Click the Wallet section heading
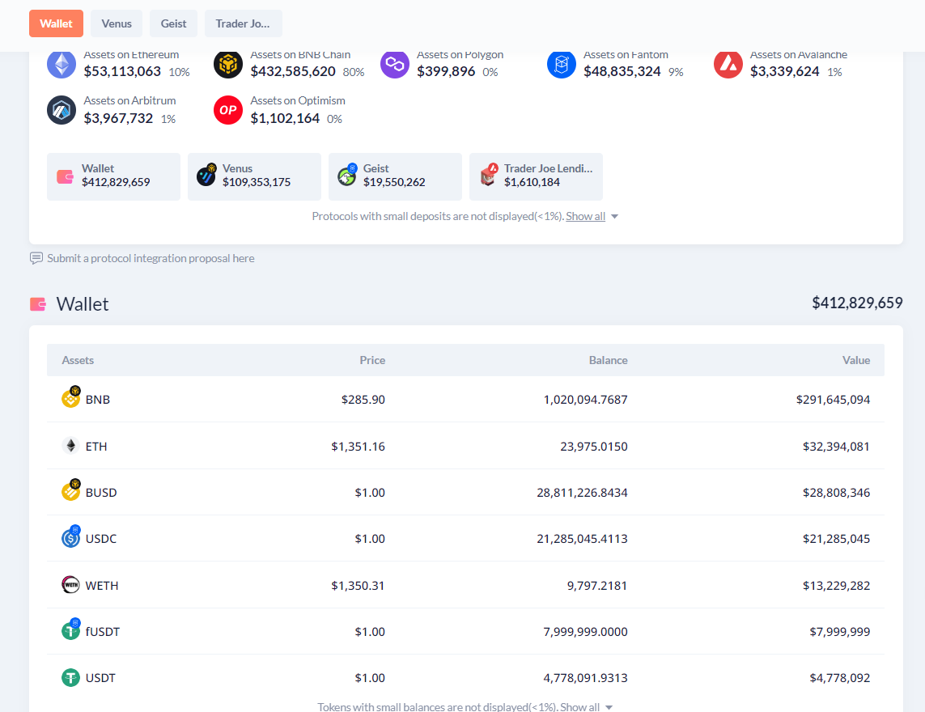 (83, 304)
